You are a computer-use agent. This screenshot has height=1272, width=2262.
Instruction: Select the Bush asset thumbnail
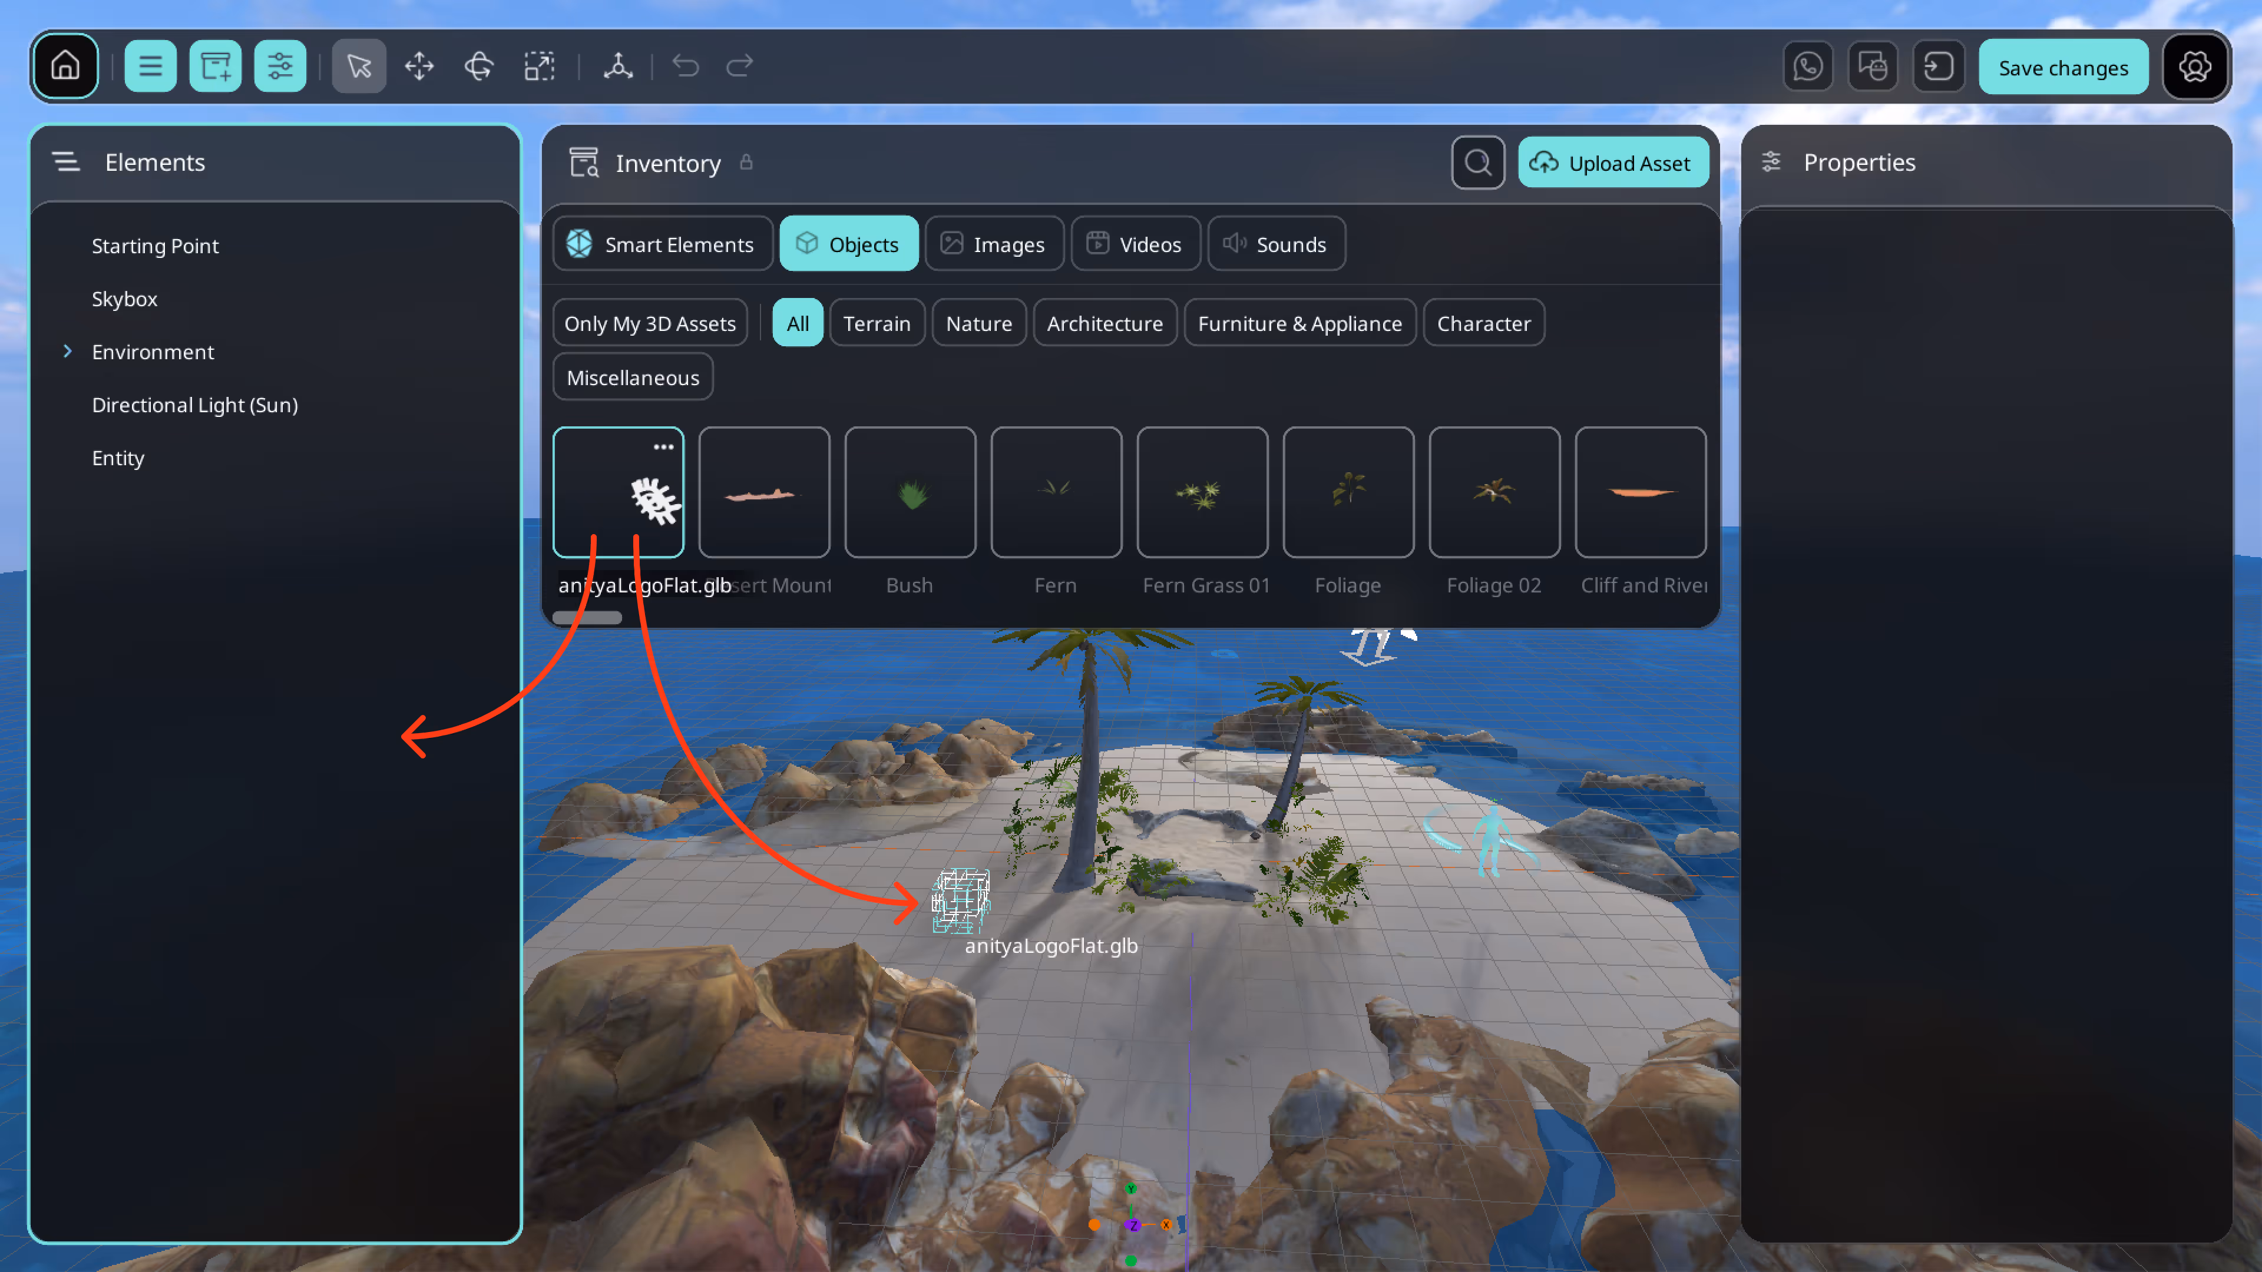[910, 492]
